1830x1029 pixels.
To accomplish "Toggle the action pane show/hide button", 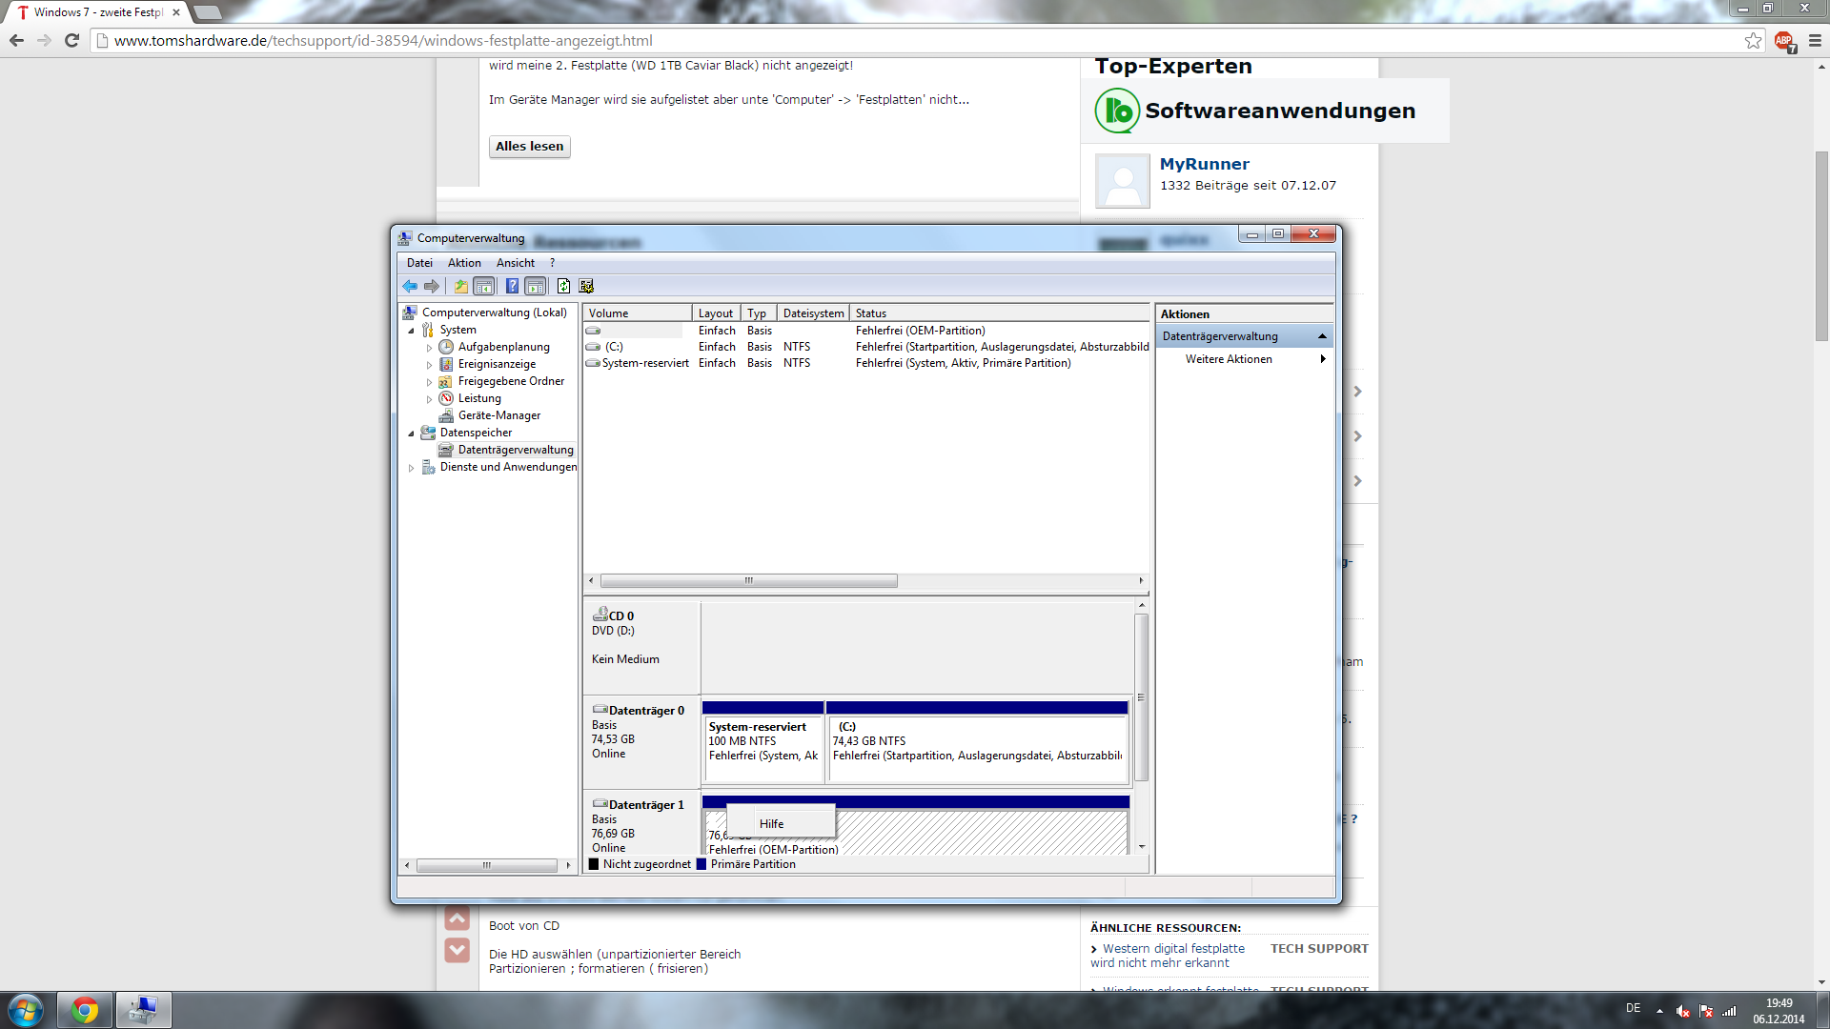I will [x=536, y=286].
